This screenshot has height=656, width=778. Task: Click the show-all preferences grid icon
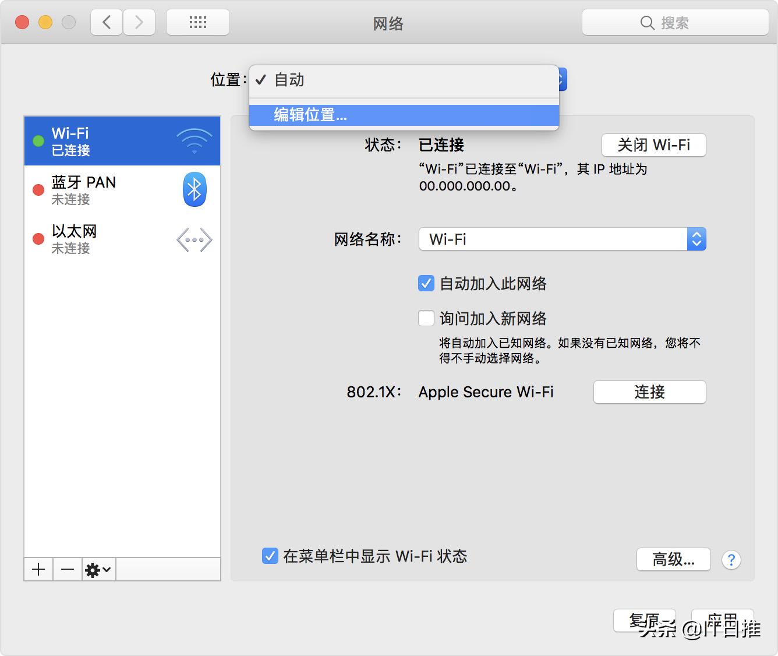click(197, 22)
